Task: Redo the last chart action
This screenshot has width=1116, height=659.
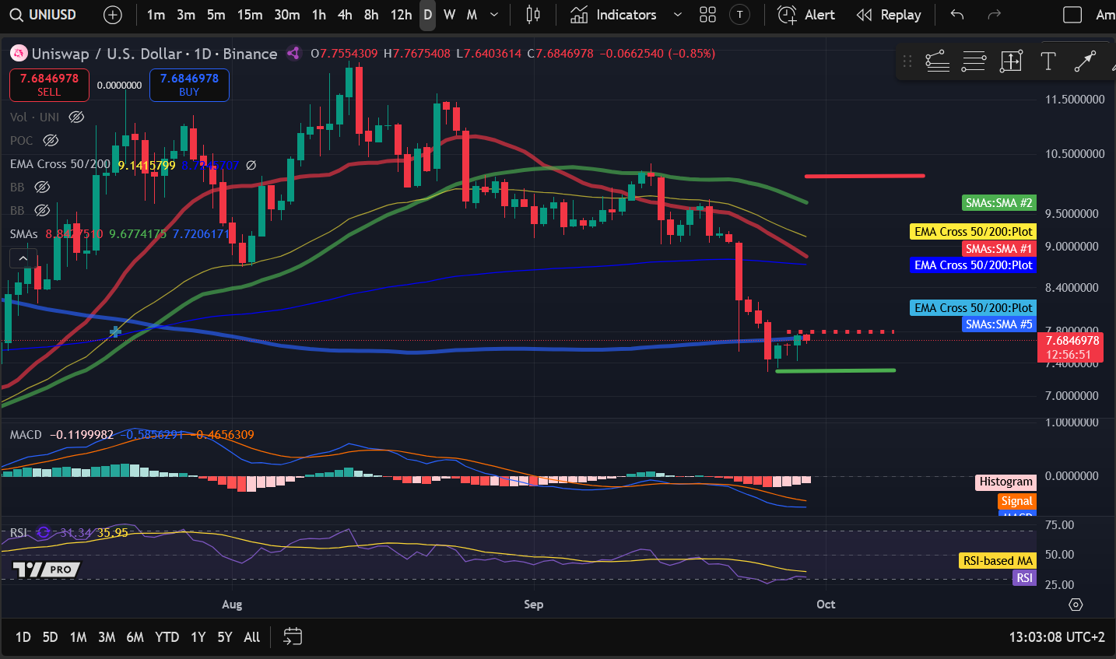Action: [x=994, y=15]
